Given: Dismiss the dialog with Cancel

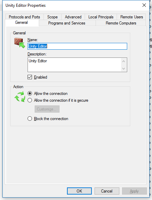Looking at the screenshot, I should [x=107, y=191].
